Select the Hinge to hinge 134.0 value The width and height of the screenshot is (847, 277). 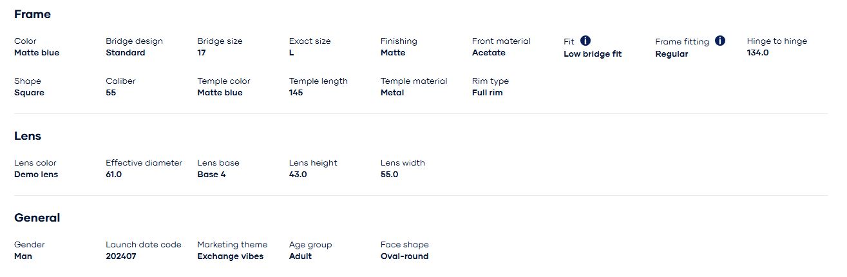point(757,53)
